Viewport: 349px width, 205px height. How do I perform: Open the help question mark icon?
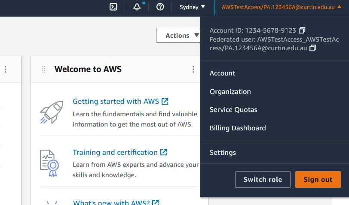[x=160, y=7]
